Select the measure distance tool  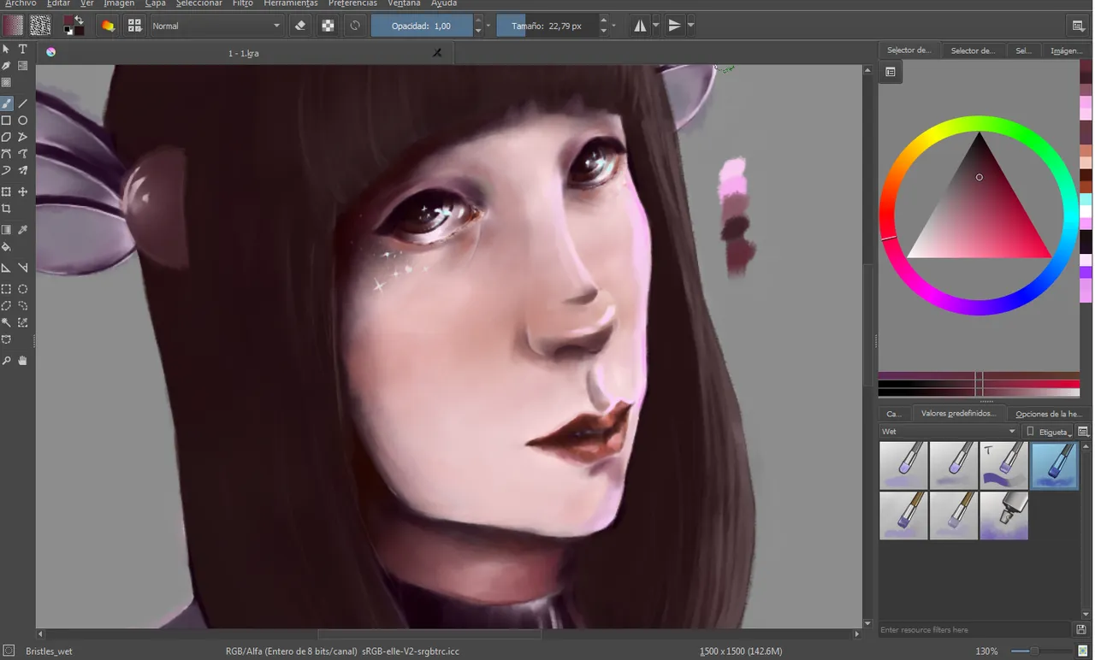(23, 268)
